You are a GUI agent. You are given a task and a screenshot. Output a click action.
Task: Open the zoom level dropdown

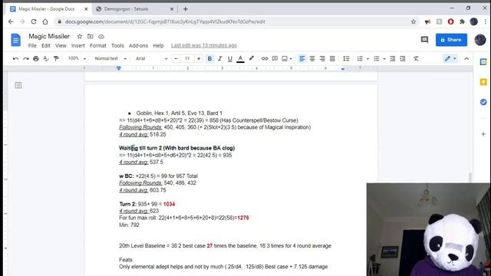77,58
